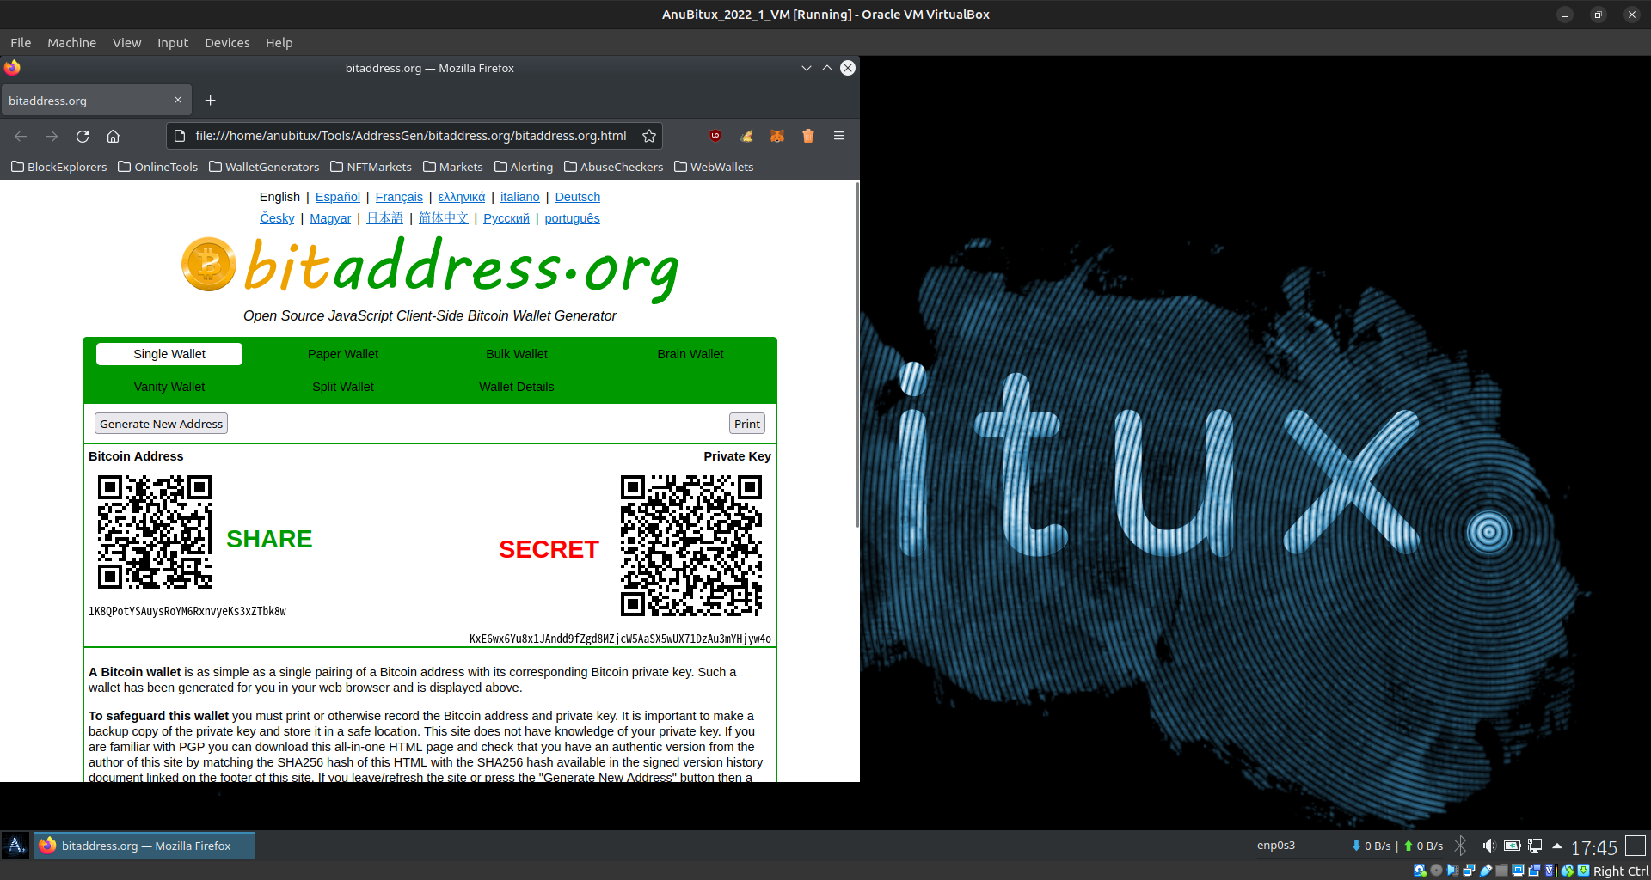The height and width of the screenshot is (880, 1651).
Task: Open the VirtualBox Help menu
Action: [x=279, y=42]
